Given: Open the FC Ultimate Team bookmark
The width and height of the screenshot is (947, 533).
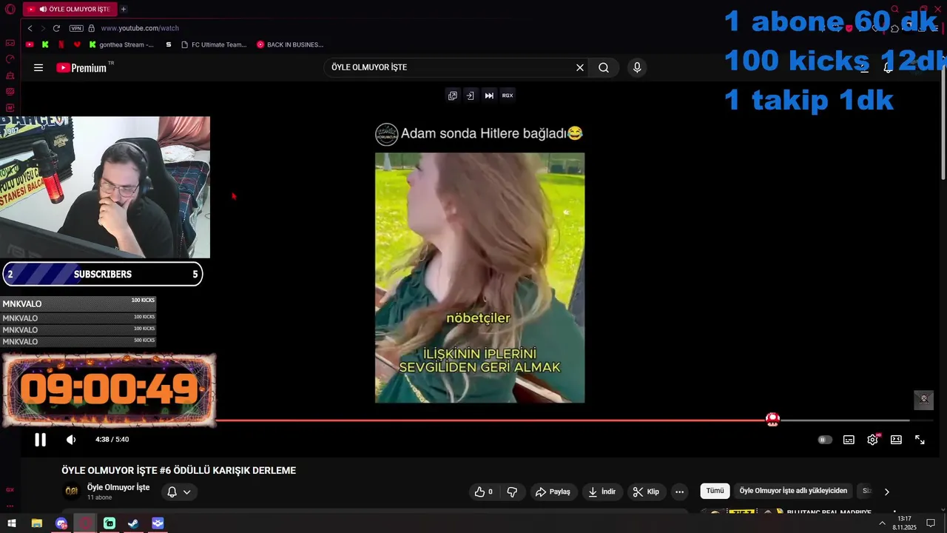Looking at the screenshot, I should tap(213, 44).
